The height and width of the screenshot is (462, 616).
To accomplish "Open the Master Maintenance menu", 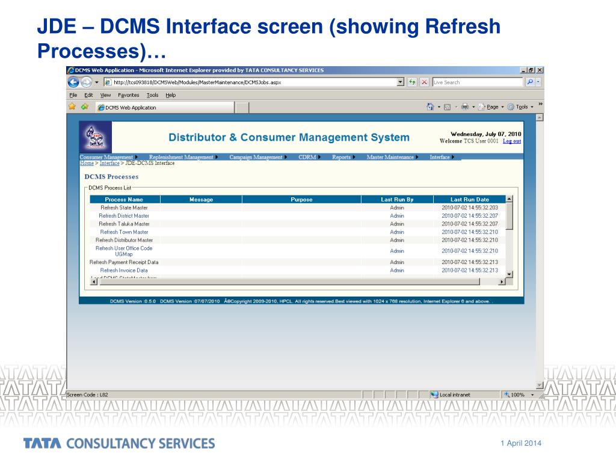I will coord(392,157).
